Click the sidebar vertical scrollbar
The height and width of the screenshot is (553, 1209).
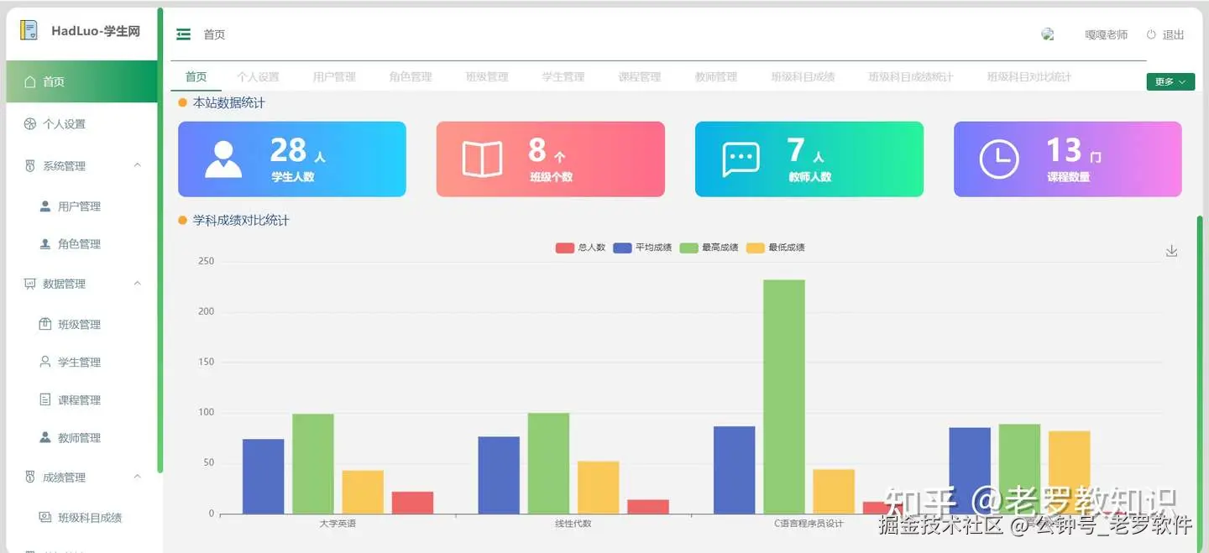point(160,239)
